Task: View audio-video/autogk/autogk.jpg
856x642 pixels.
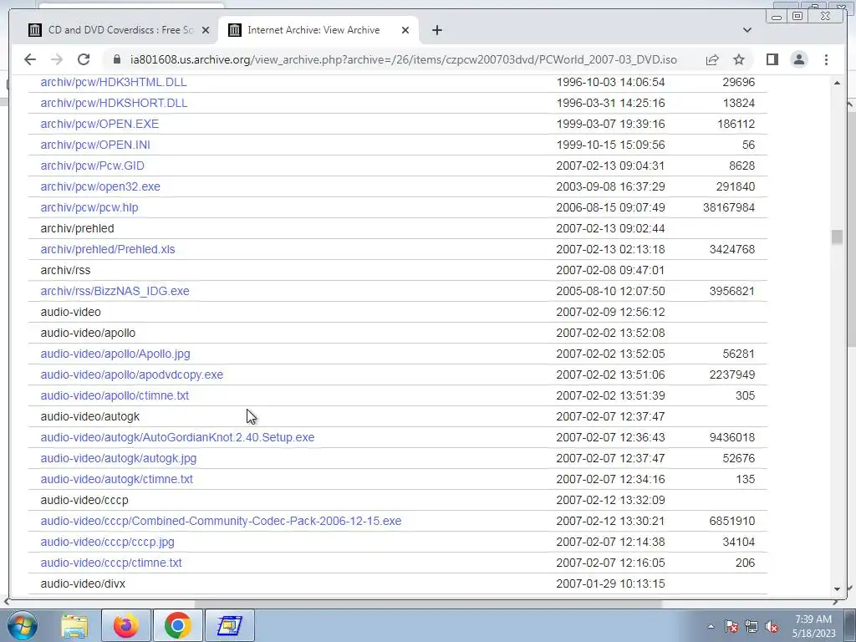Action: [x=119, y=458]
